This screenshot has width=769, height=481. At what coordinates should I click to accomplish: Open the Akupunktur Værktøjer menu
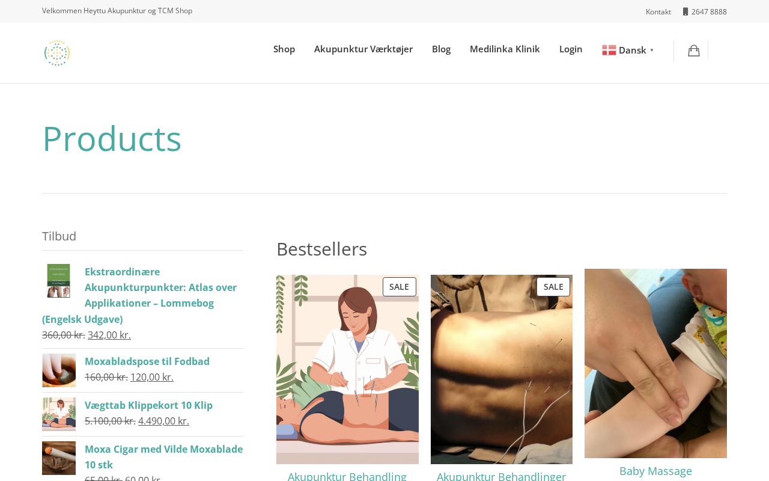(363, 49)
